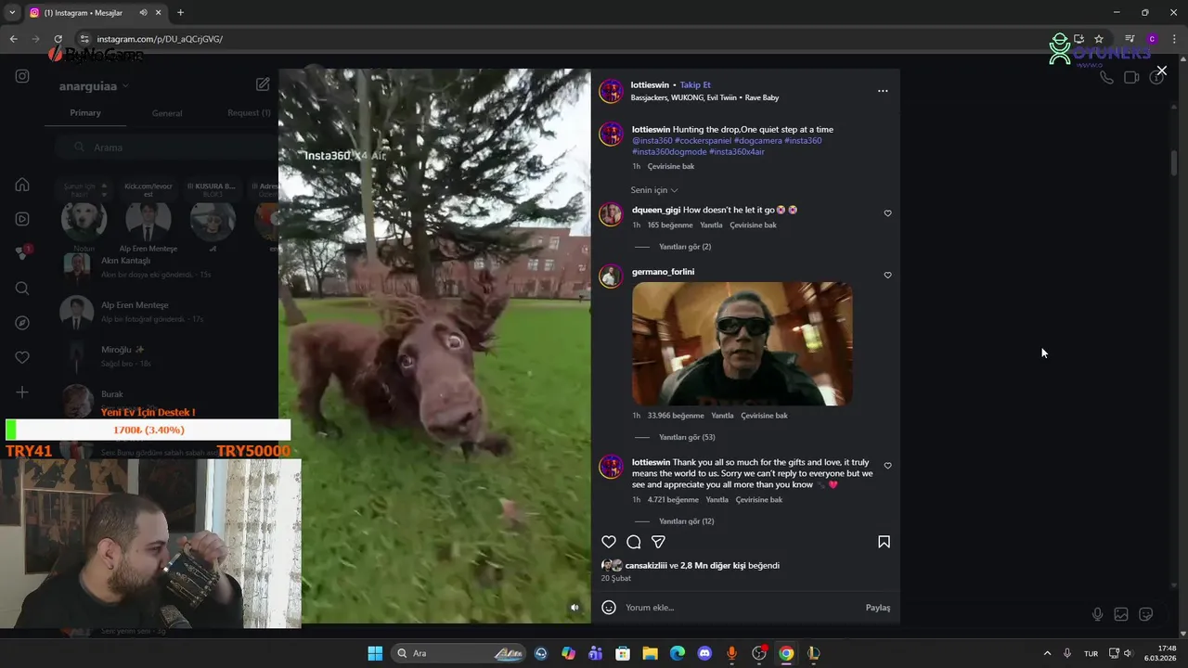The width and height of the screenshot is (1188, 668).
Task: Open Discord from the taskbar
Action: pos(704,653)
